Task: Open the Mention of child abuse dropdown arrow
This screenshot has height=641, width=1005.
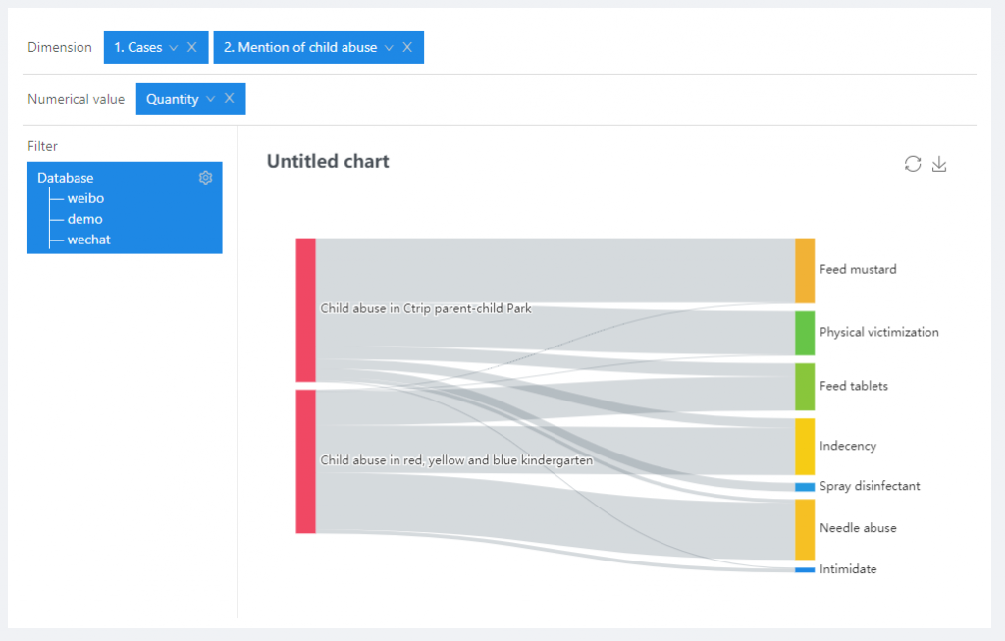Action: click(x=389, y=47)
